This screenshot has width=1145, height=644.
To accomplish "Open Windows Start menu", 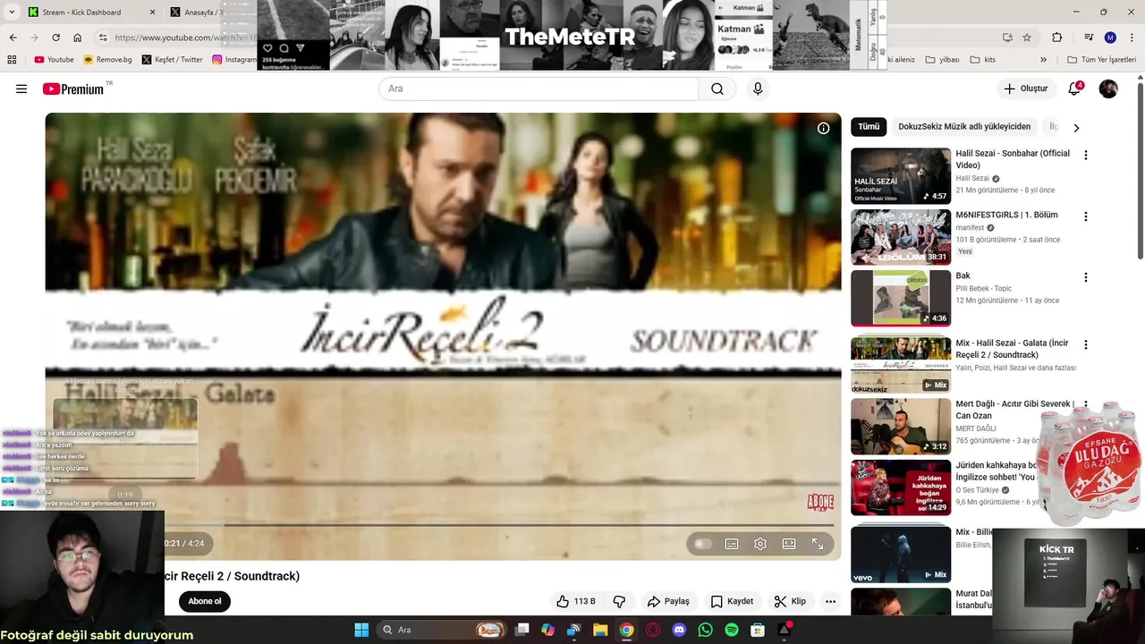I will (x=361, y=630).
